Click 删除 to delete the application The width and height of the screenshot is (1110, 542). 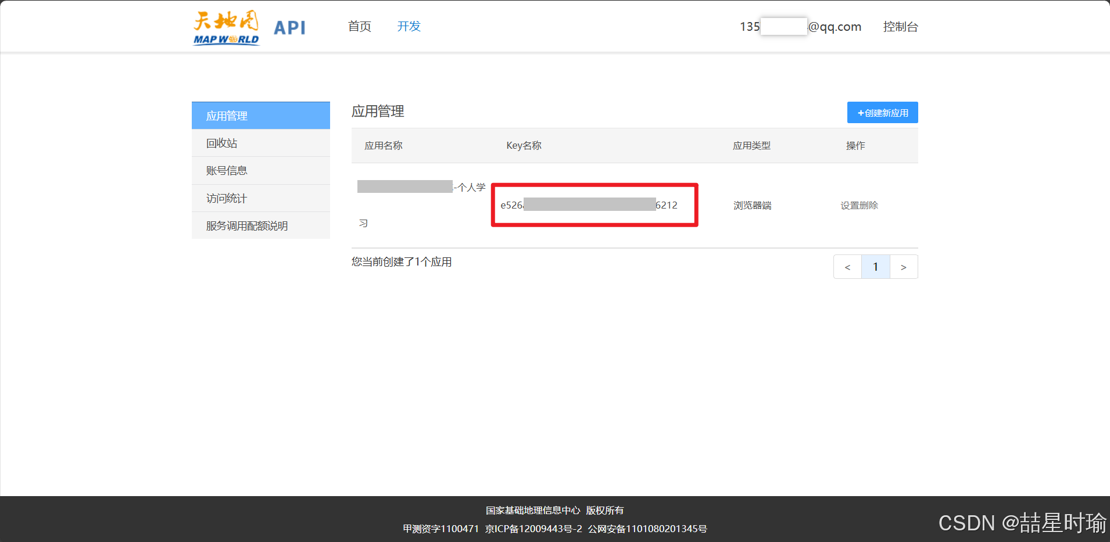869,204
